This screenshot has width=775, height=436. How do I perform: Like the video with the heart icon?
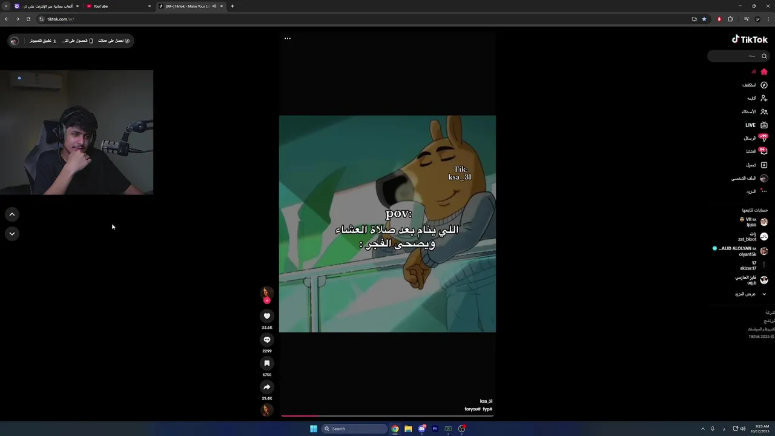pyautogui.click(x=267, y=316)
